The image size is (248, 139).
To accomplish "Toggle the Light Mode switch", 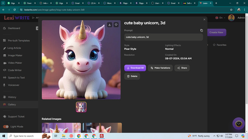I will click(x=6, y=127).
